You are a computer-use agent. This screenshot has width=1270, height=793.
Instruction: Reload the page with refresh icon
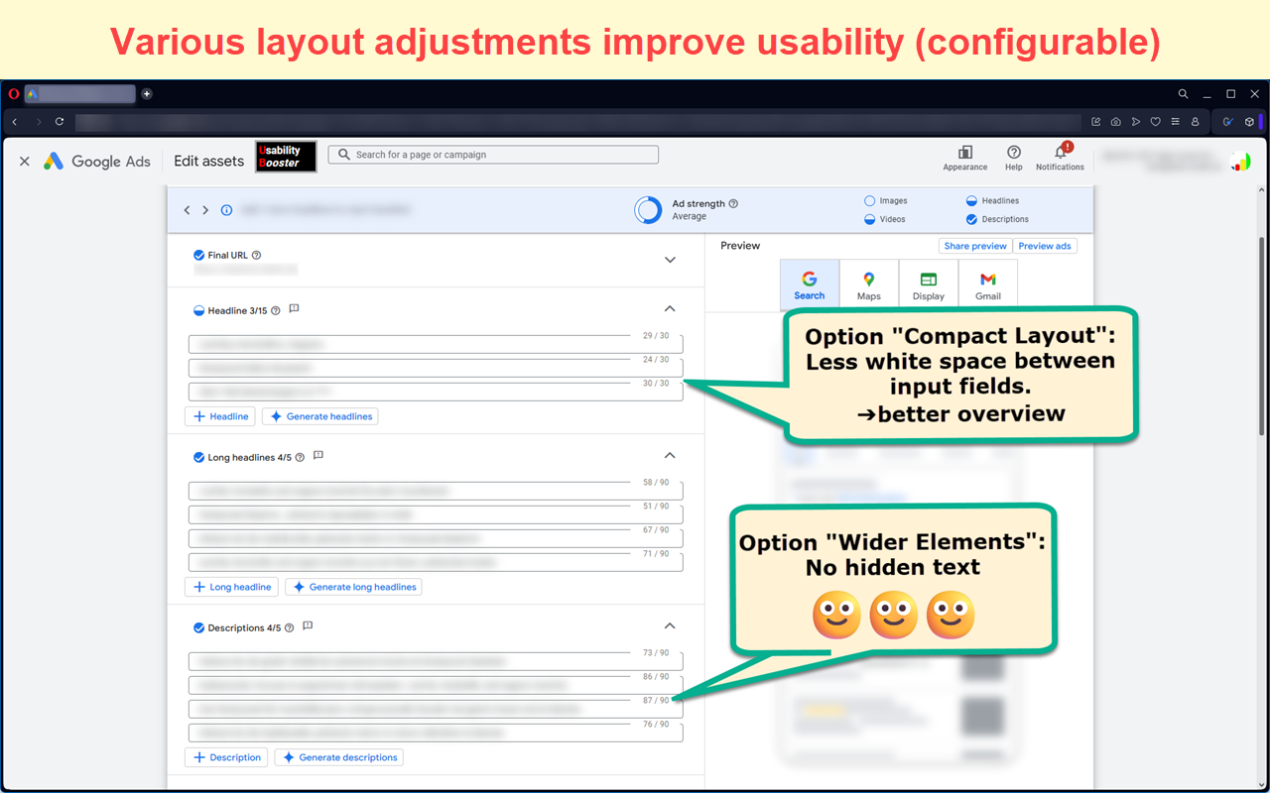click(60, 122)
